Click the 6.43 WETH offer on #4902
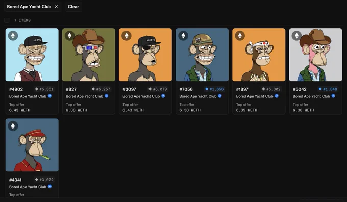Screen dimensions: 347x202 (x=20, y=110)
